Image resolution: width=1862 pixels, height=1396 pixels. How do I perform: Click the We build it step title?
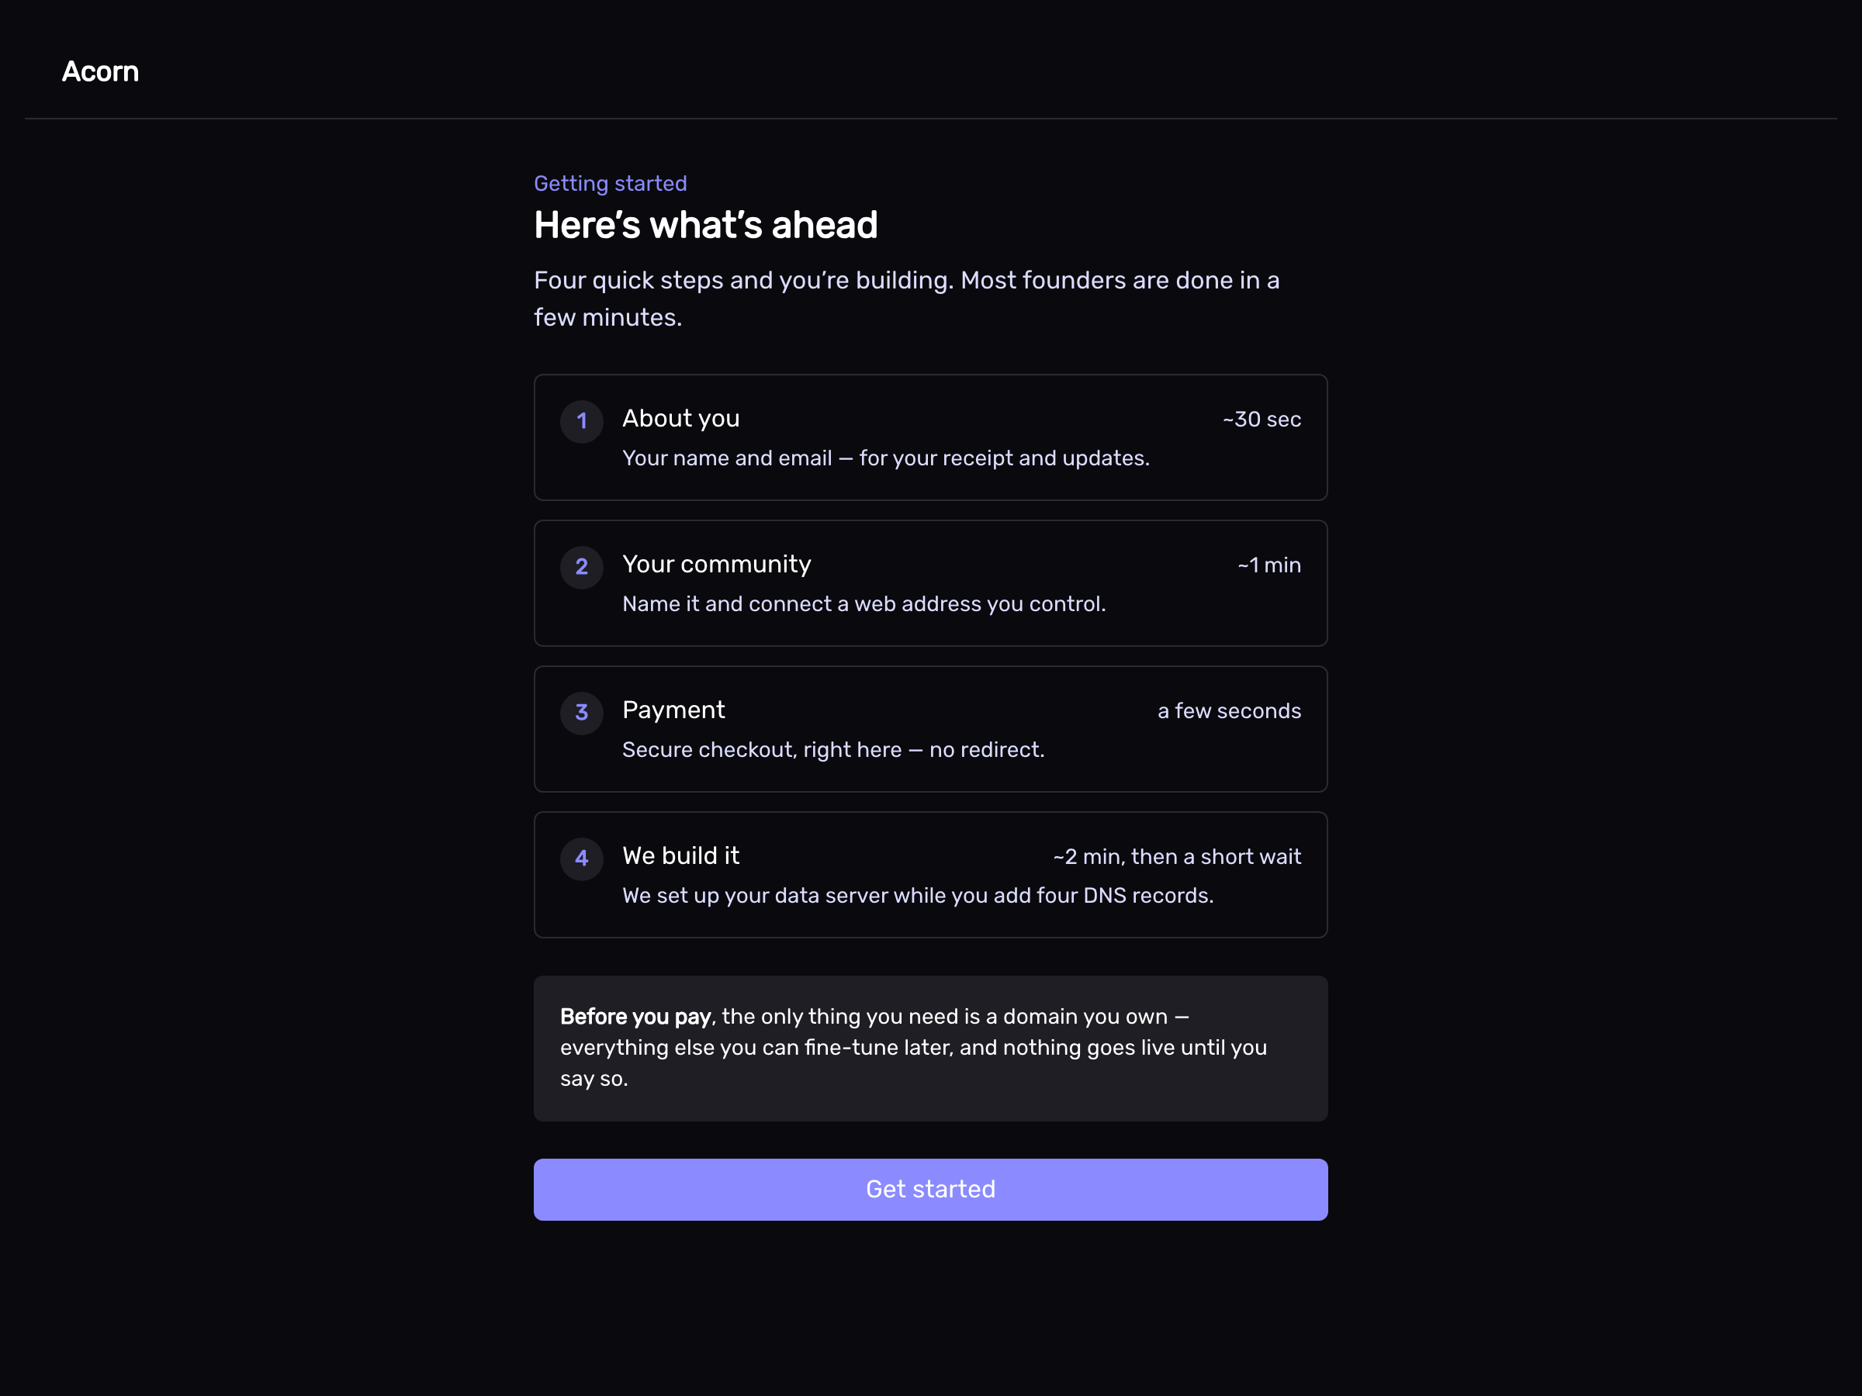680,855
